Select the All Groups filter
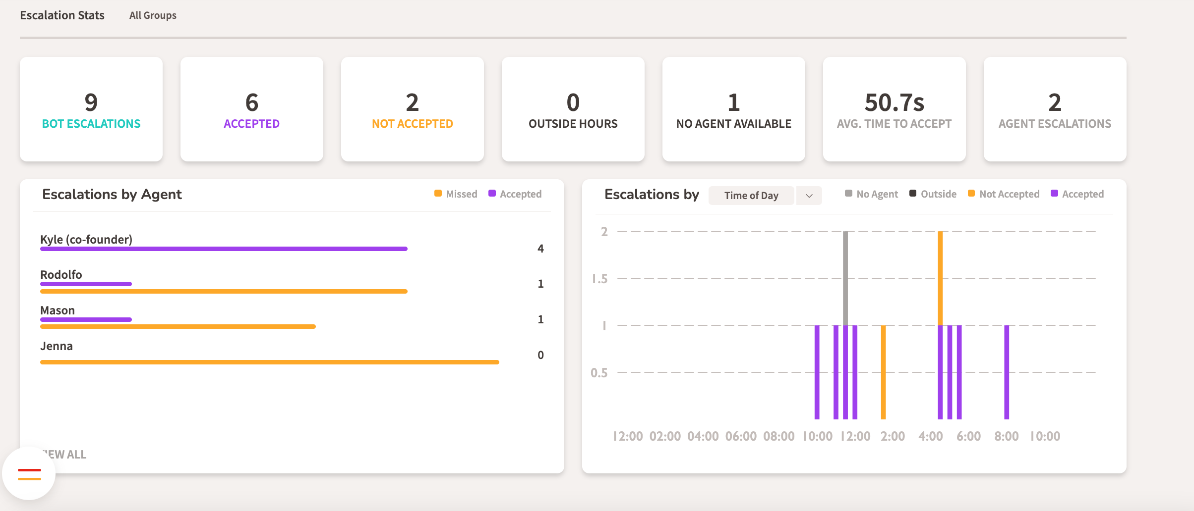Image resolution: width=1194 pixels, height=511 pixels. pos(153,15)
